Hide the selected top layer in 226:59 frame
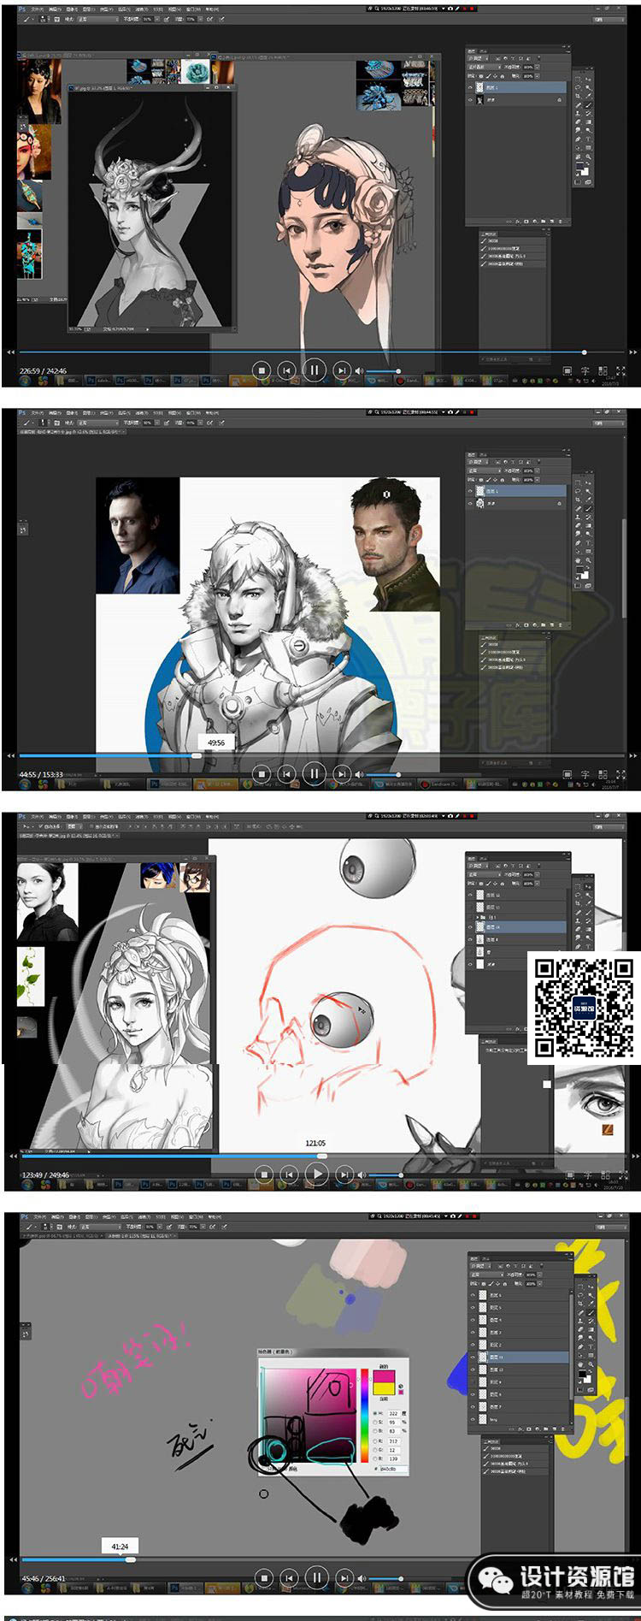 coord(470,87)
